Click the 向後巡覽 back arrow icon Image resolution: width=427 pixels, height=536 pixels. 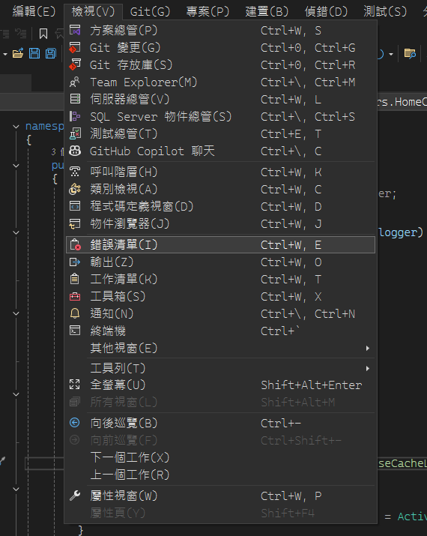pos(75,423)
